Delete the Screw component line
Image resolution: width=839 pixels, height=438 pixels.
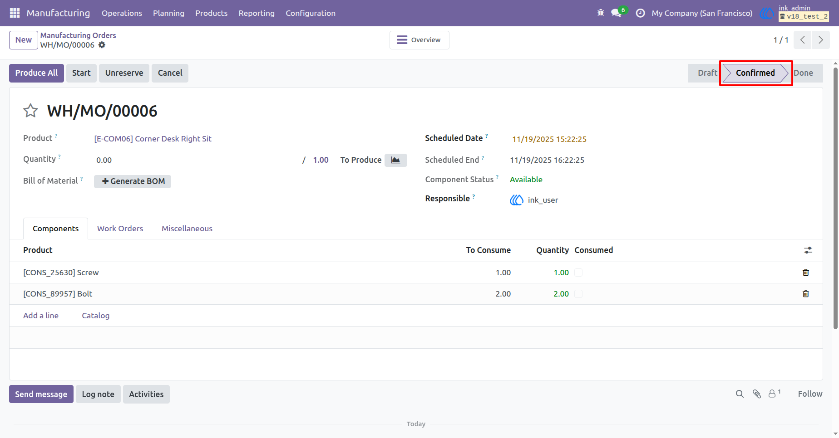click(x=806, y=273)
